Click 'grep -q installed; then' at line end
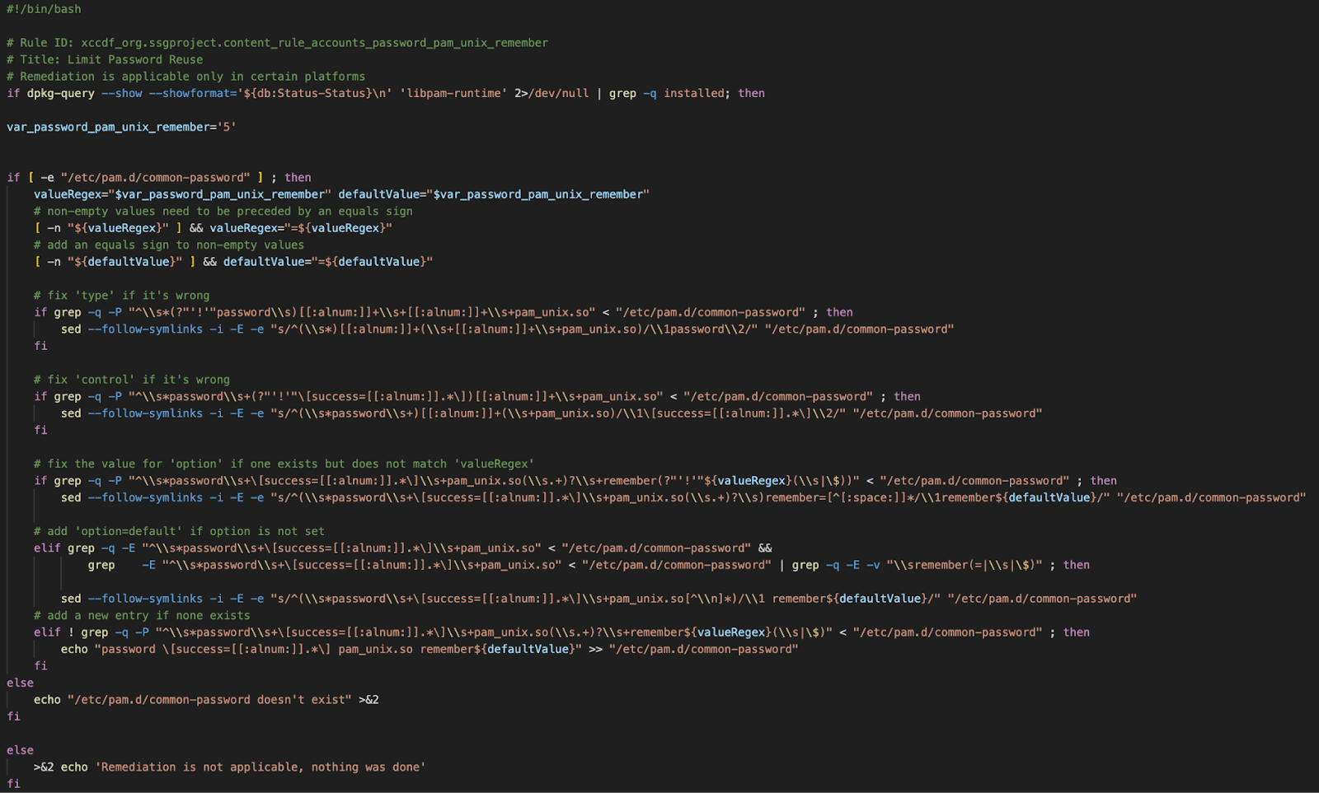 click(x=687, y=93)
